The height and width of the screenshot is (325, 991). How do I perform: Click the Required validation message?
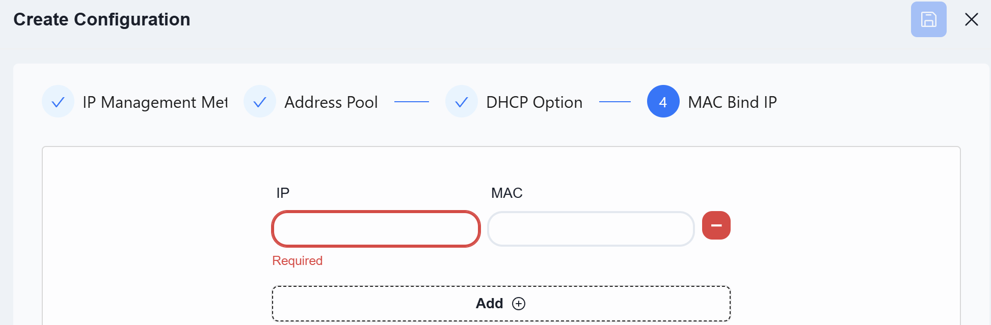(x=298, y=260)
